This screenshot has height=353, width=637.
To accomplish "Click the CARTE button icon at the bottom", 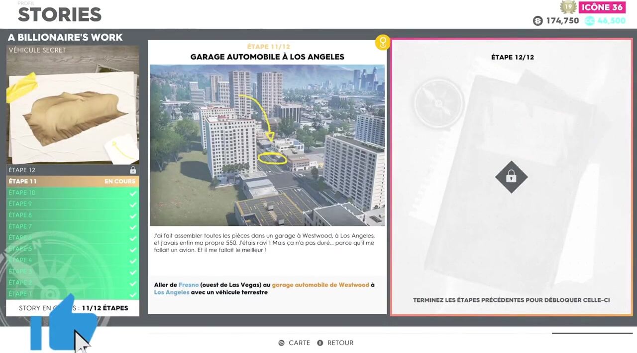I will [x=282, y=343].
